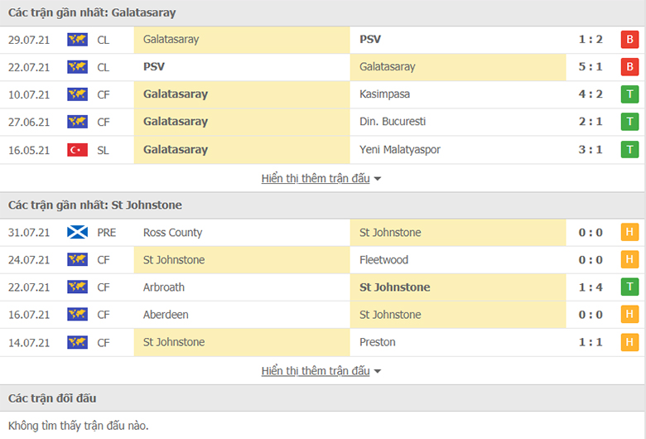Click the red B badge for PSV 5:1 match
Screen dimensions: 646x439
(629, 67)
